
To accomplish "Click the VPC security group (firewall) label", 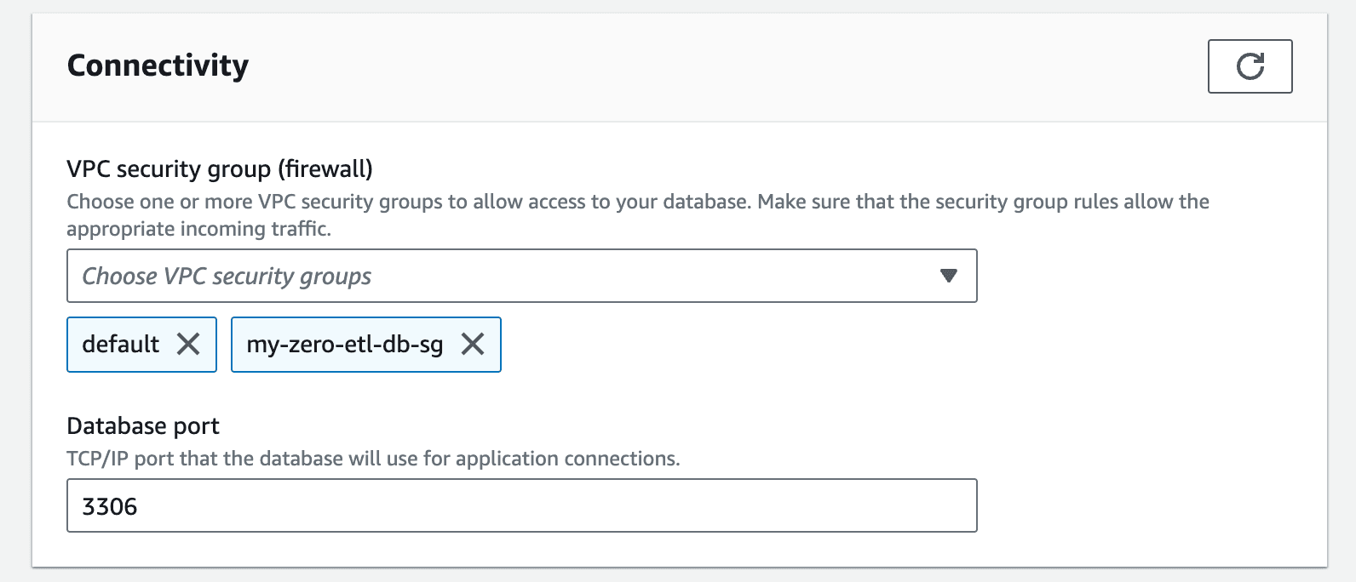I will (220, 168).
